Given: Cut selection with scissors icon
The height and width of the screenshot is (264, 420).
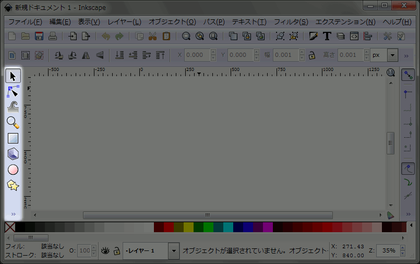Looking at the screenshot, I should pos(153,36).
